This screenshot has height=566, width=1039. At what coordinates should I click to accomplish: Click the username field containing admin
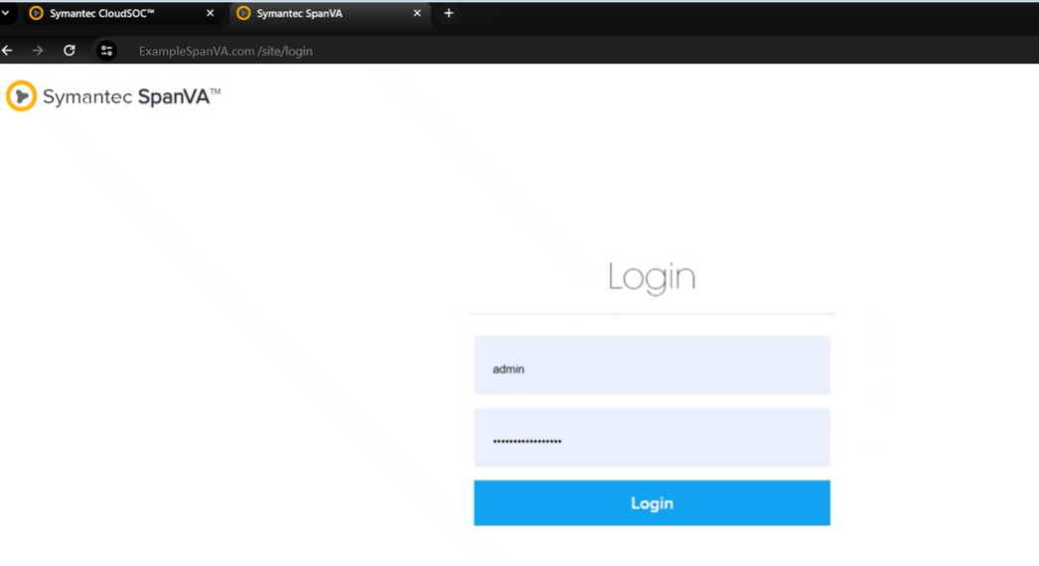[652, 365]
